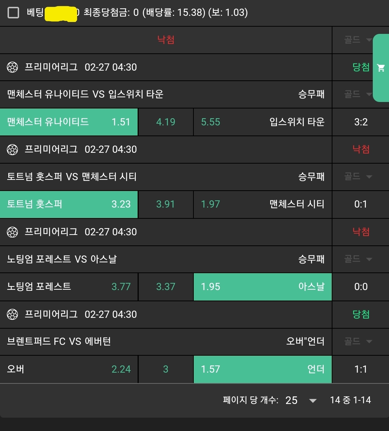389x431 pixels.
Task: Open the page size dropdown showing 25
Action: [x=301, y=400]
